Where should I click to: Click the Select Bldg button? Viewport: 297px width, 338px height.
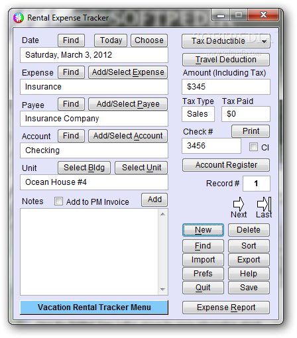[x=84, y=168]
